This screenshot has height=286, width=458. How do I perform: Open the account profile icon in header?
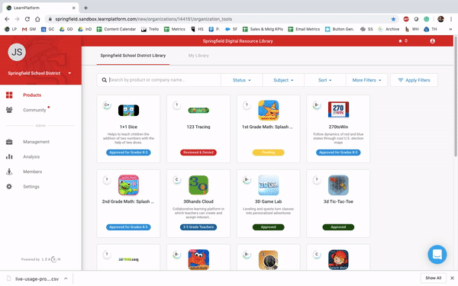point(433,41)
